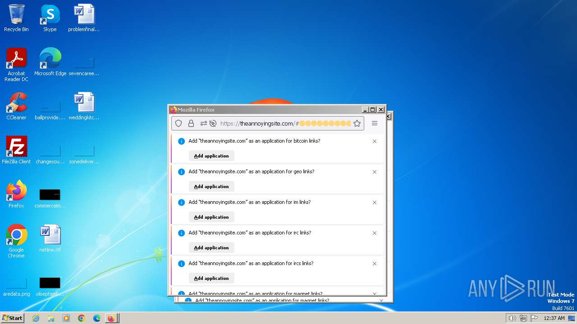Select the weddingkitc document icon

(x=84, y=106)
